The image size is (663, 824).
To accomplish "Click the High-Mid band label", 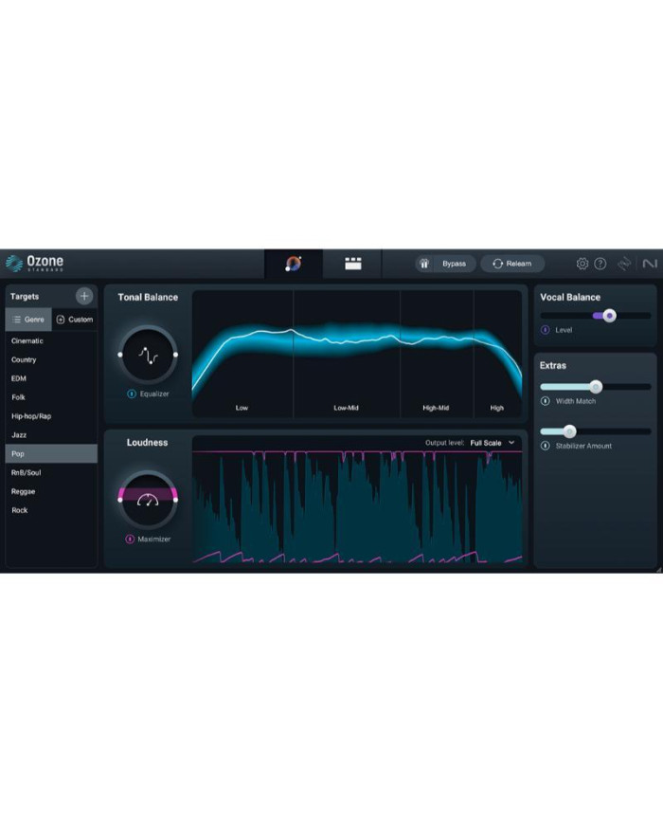I will (x=436, y=408).
